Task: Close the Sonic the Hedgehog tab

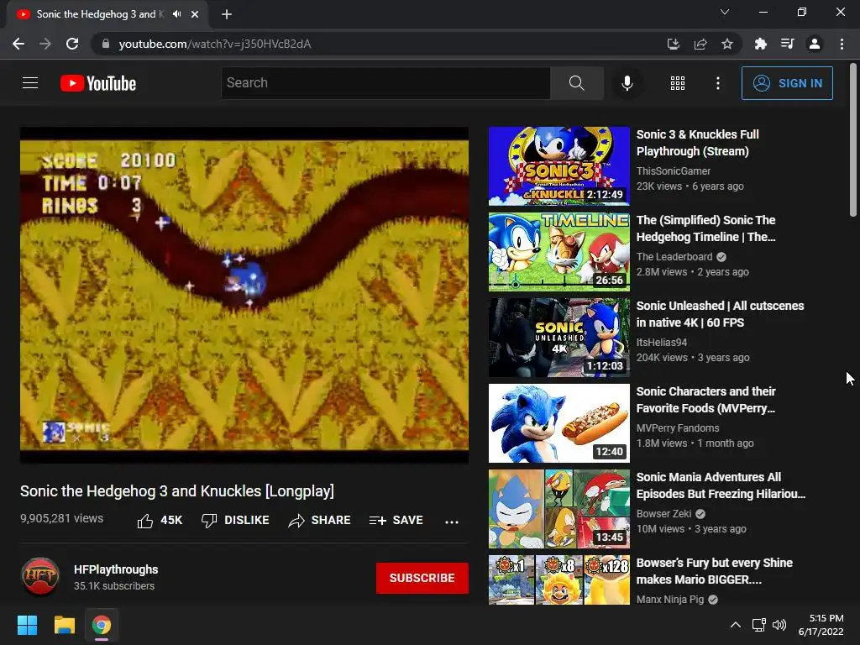Action: pyautogui.click(x=195, y=14)
